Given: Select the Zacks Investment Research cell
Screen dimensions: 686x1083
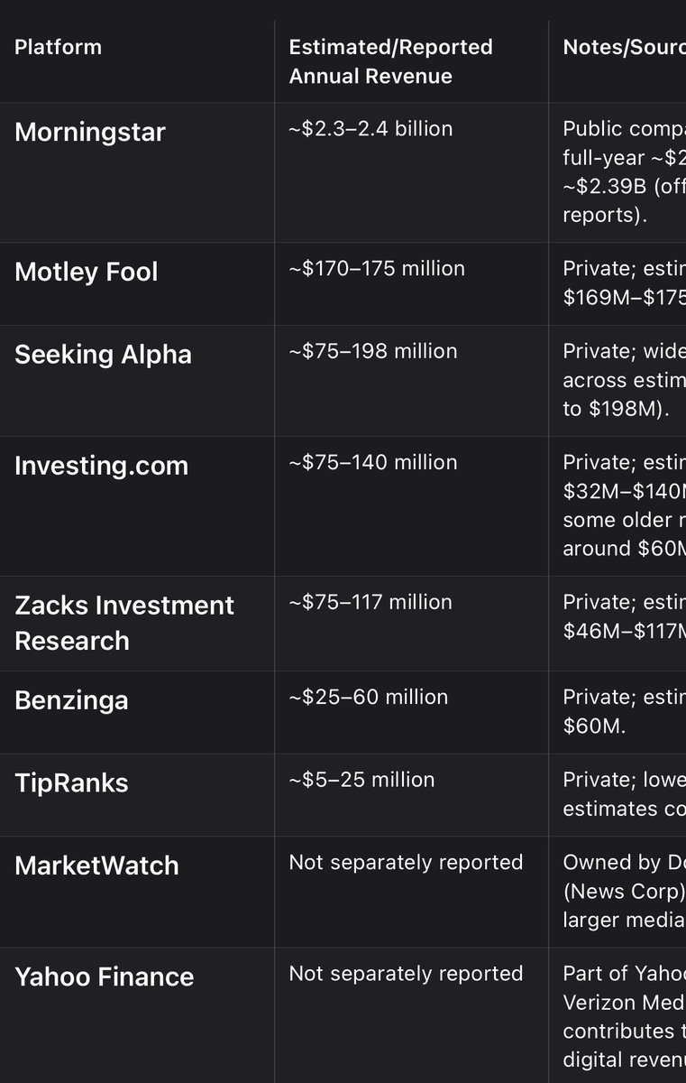Looking at the screenshot, I should 124,623.
